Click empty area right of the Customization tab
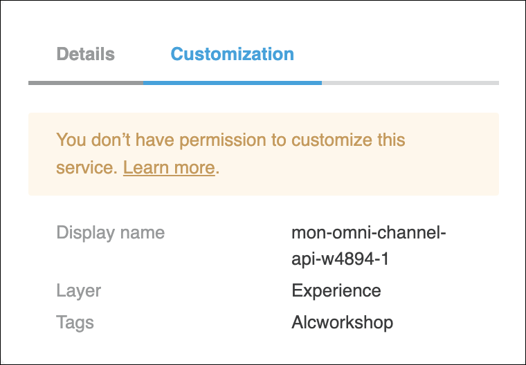Image resolution: width=526 pixels, height=365 pixels. click(x=394, y=54)
